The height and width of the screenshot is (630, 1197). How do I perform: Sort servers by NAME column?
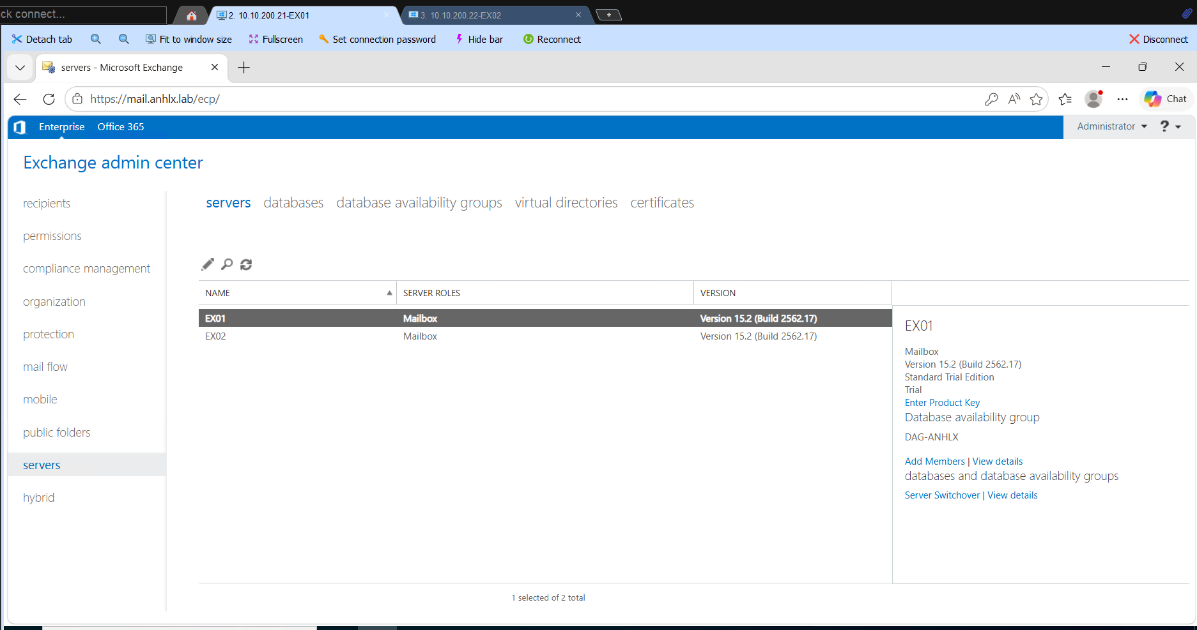[297, 293]
